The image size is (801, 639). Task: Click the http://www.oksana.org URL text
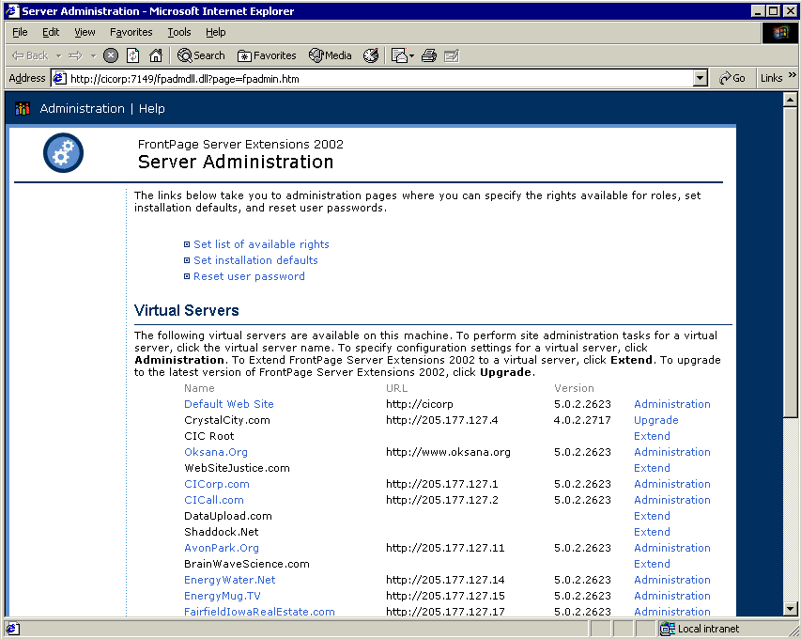coord(448,452)
